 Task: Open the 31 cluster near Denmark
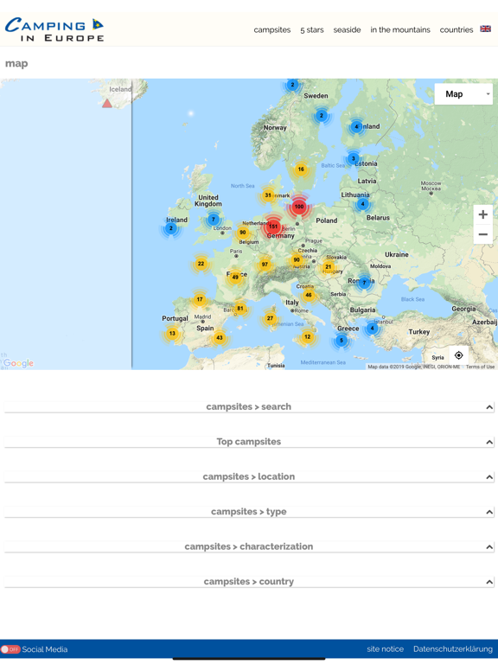(268, 195)
